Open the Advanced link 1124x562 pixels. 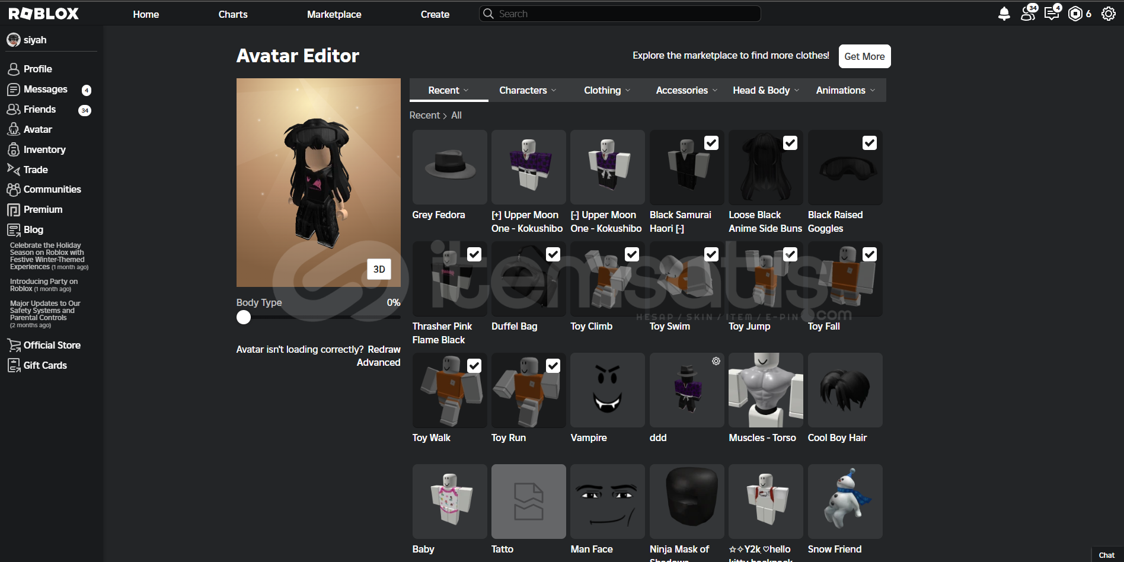point(378,362)
